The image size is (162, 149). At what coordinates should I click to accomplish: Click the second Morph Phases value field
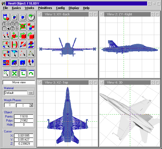coord(23,105)
